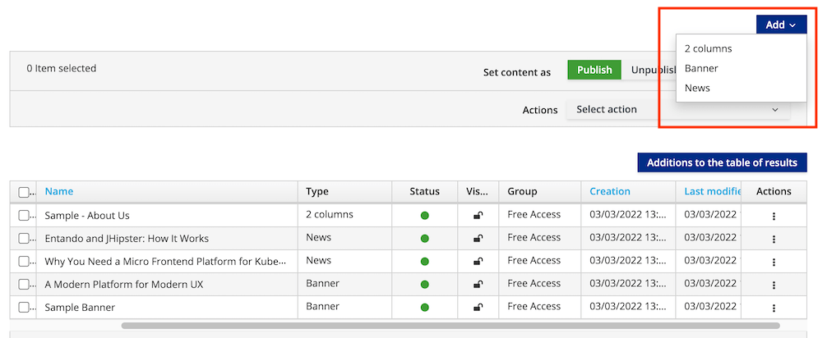Expand the Add dropdown button
Screen dimensions: 827x338
780,25
